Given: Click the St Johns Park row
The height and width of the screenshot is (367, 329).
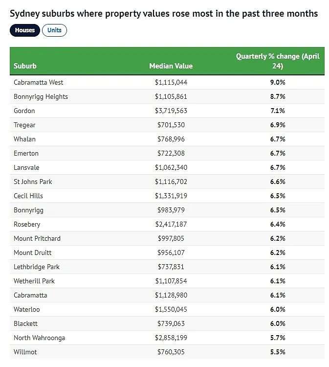Looking at the screenshot, I should [167, 182].
